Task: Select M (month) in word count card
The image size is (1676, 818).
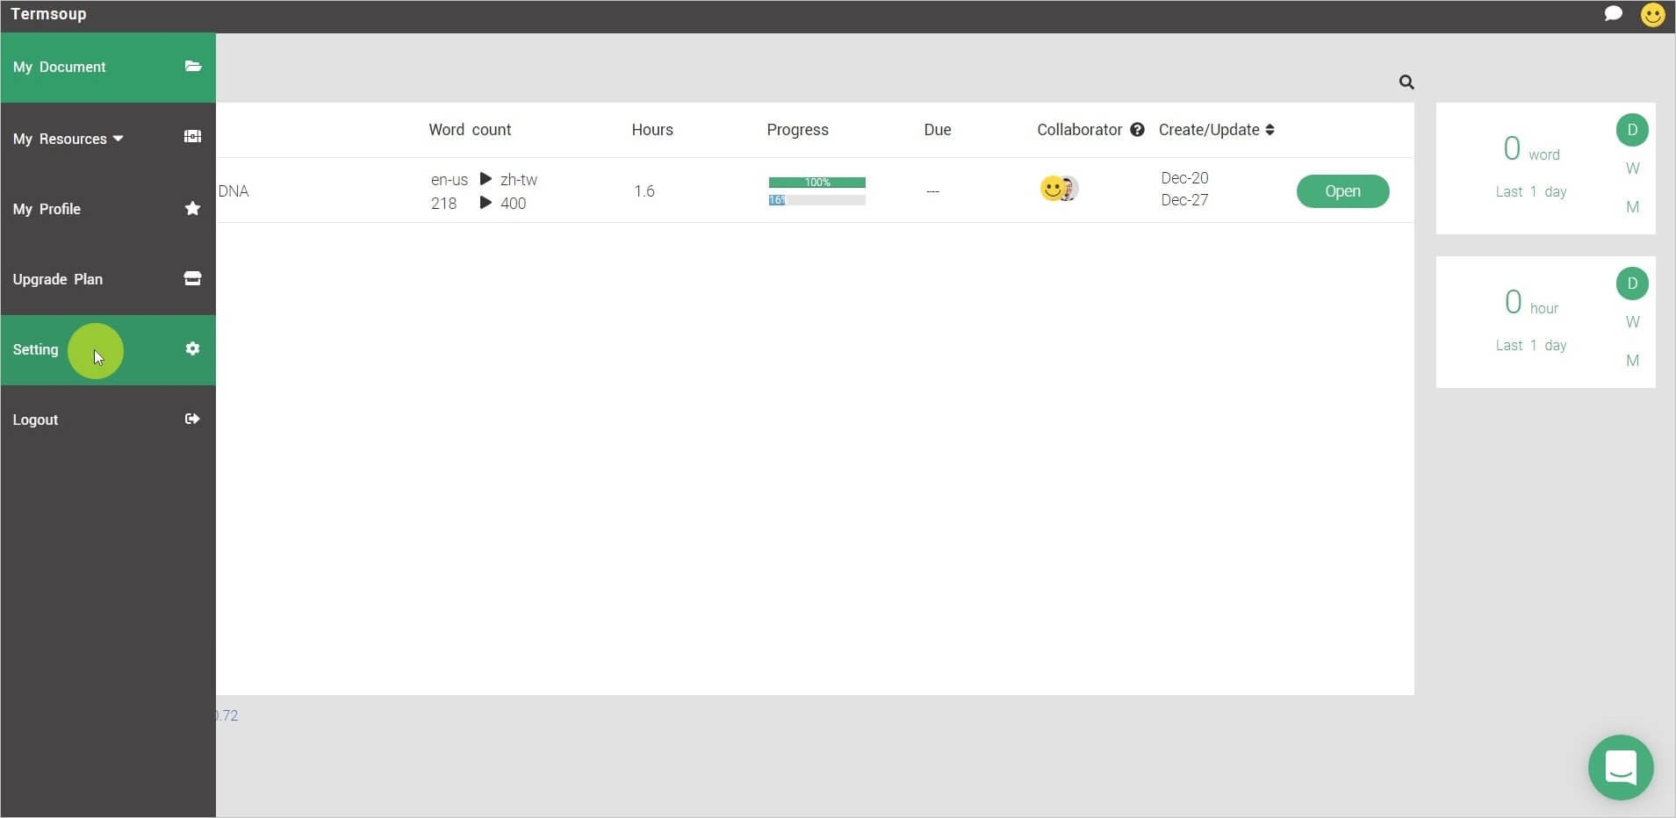Action: [x=1632, y=207]
